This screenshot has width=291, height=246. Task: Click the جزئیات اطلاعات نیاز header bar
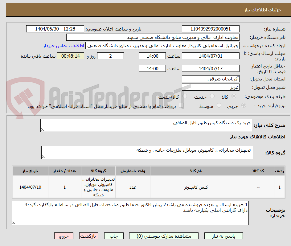click(145, 10)
